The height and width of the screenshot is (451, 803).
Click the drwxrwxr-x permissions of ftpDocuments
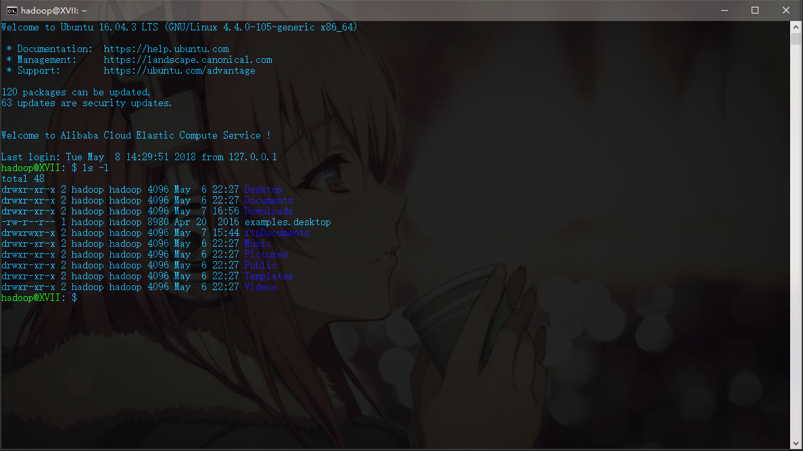click(28, 233)
